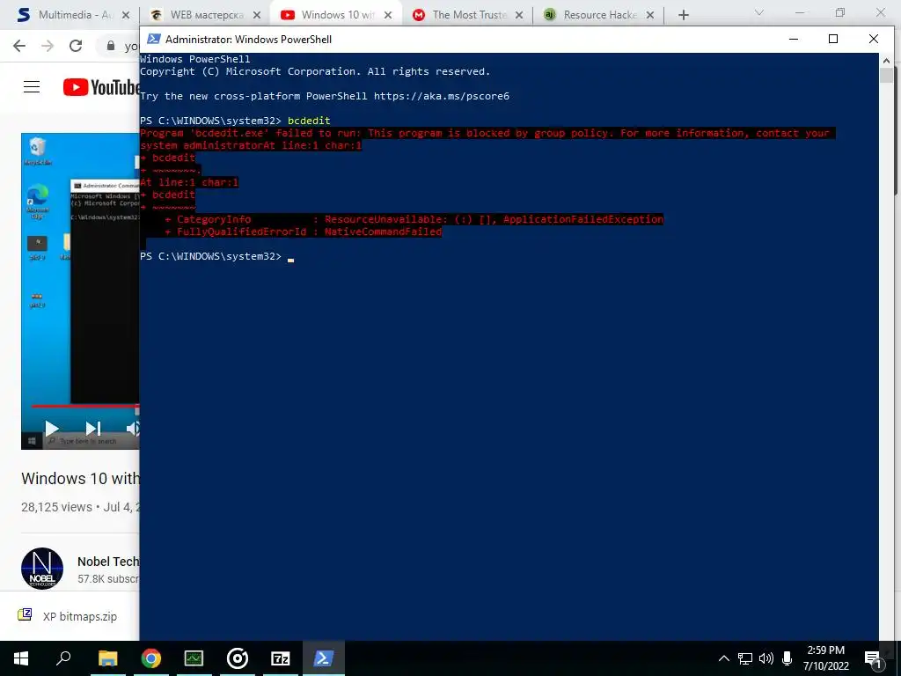Open the notification action center

[873, 658]
